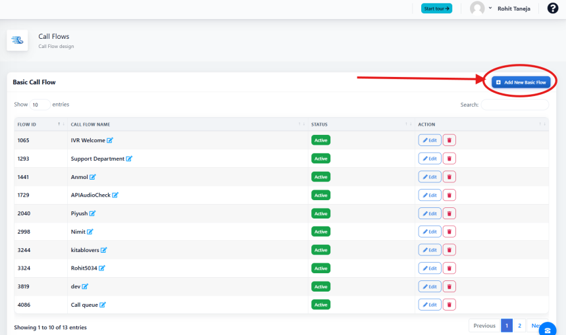Delete the dev flow with trash icon

point(450,287)
